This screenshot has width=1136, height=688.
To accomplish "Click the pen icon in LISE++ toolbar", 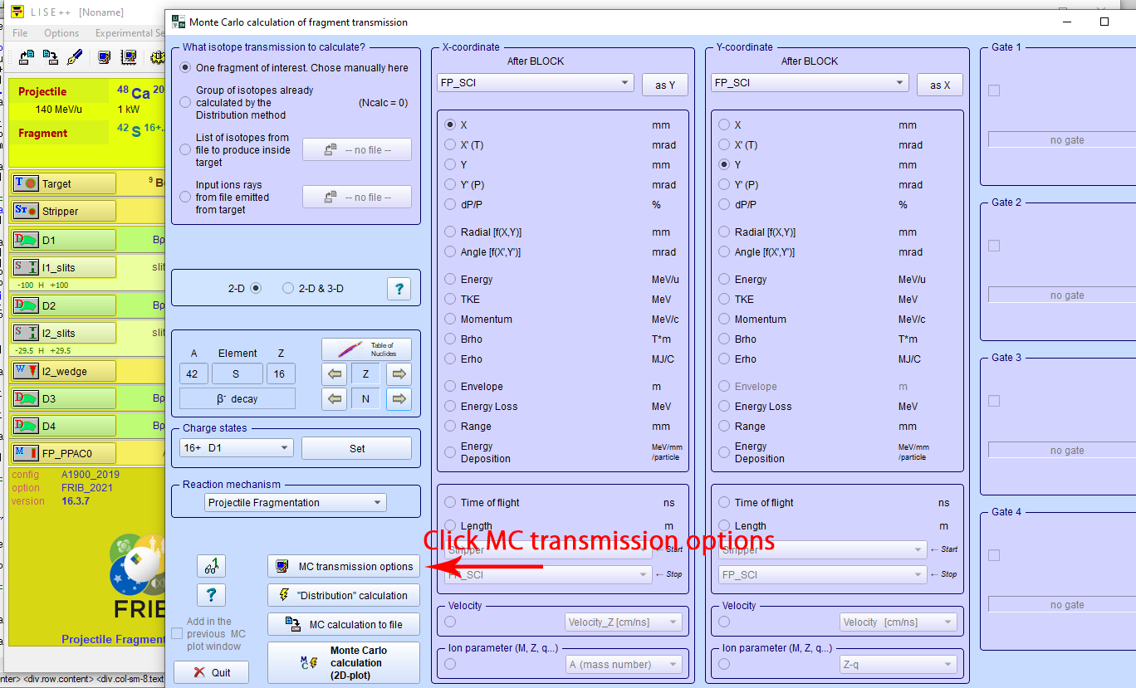I will tap(74, 57).
